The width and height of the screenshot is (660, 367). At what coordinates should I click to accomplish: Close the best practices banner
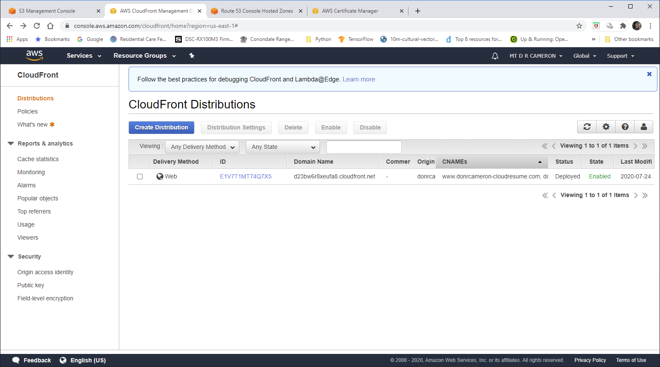[x=649, y=74]
